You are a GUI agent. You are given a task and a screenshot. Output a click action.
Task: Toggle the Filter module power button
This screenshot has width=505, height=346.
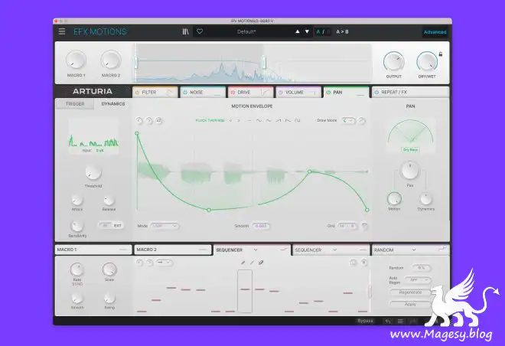[x=138, y=92]
